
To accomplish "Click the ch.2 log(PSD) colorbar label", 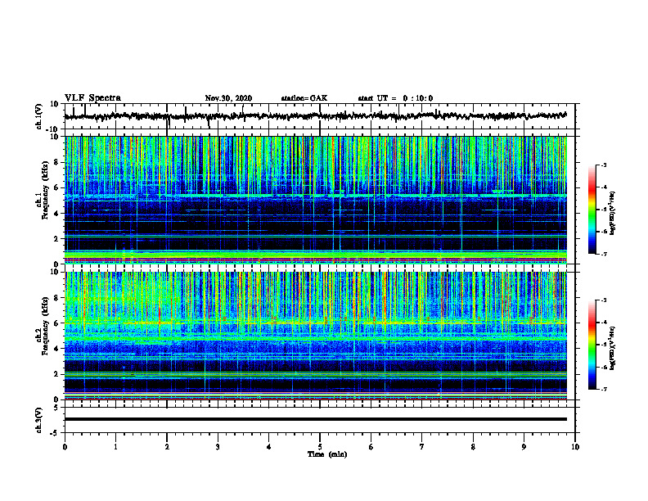I will click(613, 348).
